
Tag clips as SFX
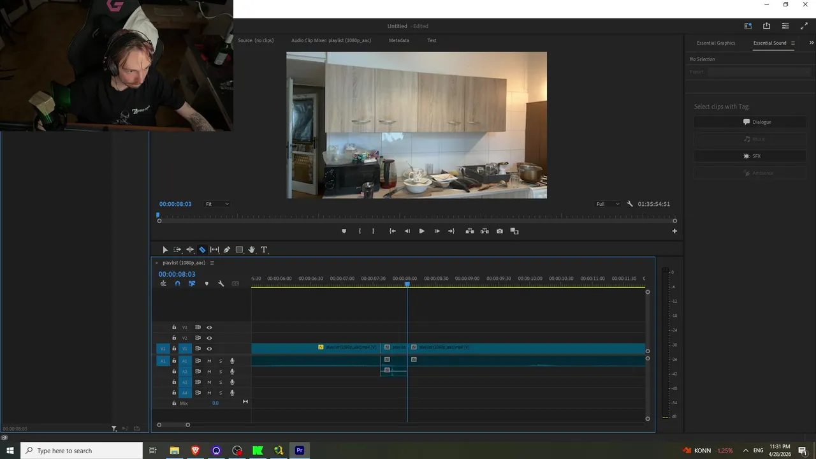pyautogui.click(x=750, y=156)
